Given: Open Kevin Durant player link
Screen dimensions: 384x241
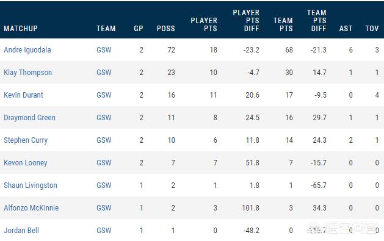Looking at the screenshot, I should click(x=24, y=95).
